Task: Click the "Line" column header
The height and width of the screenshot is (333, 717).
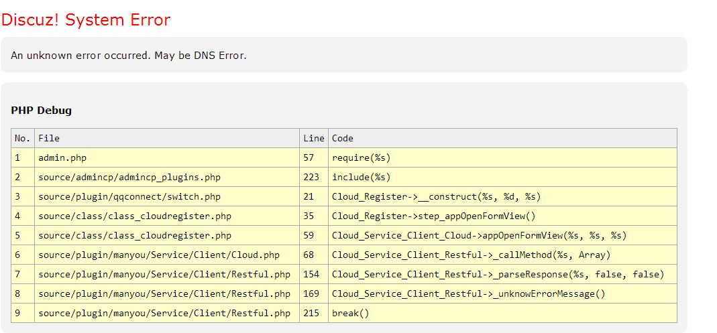Action: (x=313, y=139)
